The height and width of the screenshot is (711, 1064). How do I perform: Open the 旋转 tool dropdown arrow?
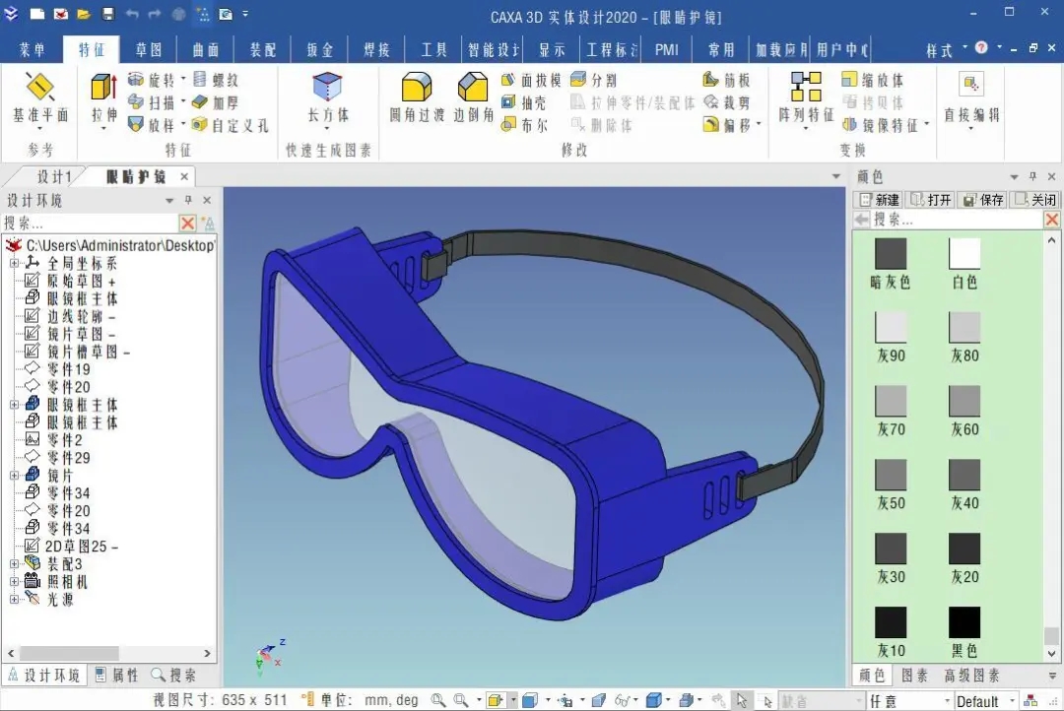(x=184, y=80)
